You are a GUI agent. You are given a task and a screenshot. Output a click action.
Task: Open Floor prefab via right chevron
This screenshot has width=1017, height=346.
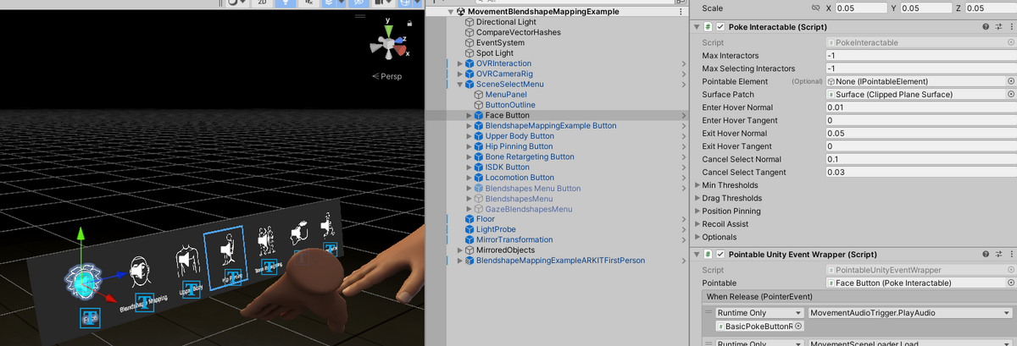coord(683,219)
